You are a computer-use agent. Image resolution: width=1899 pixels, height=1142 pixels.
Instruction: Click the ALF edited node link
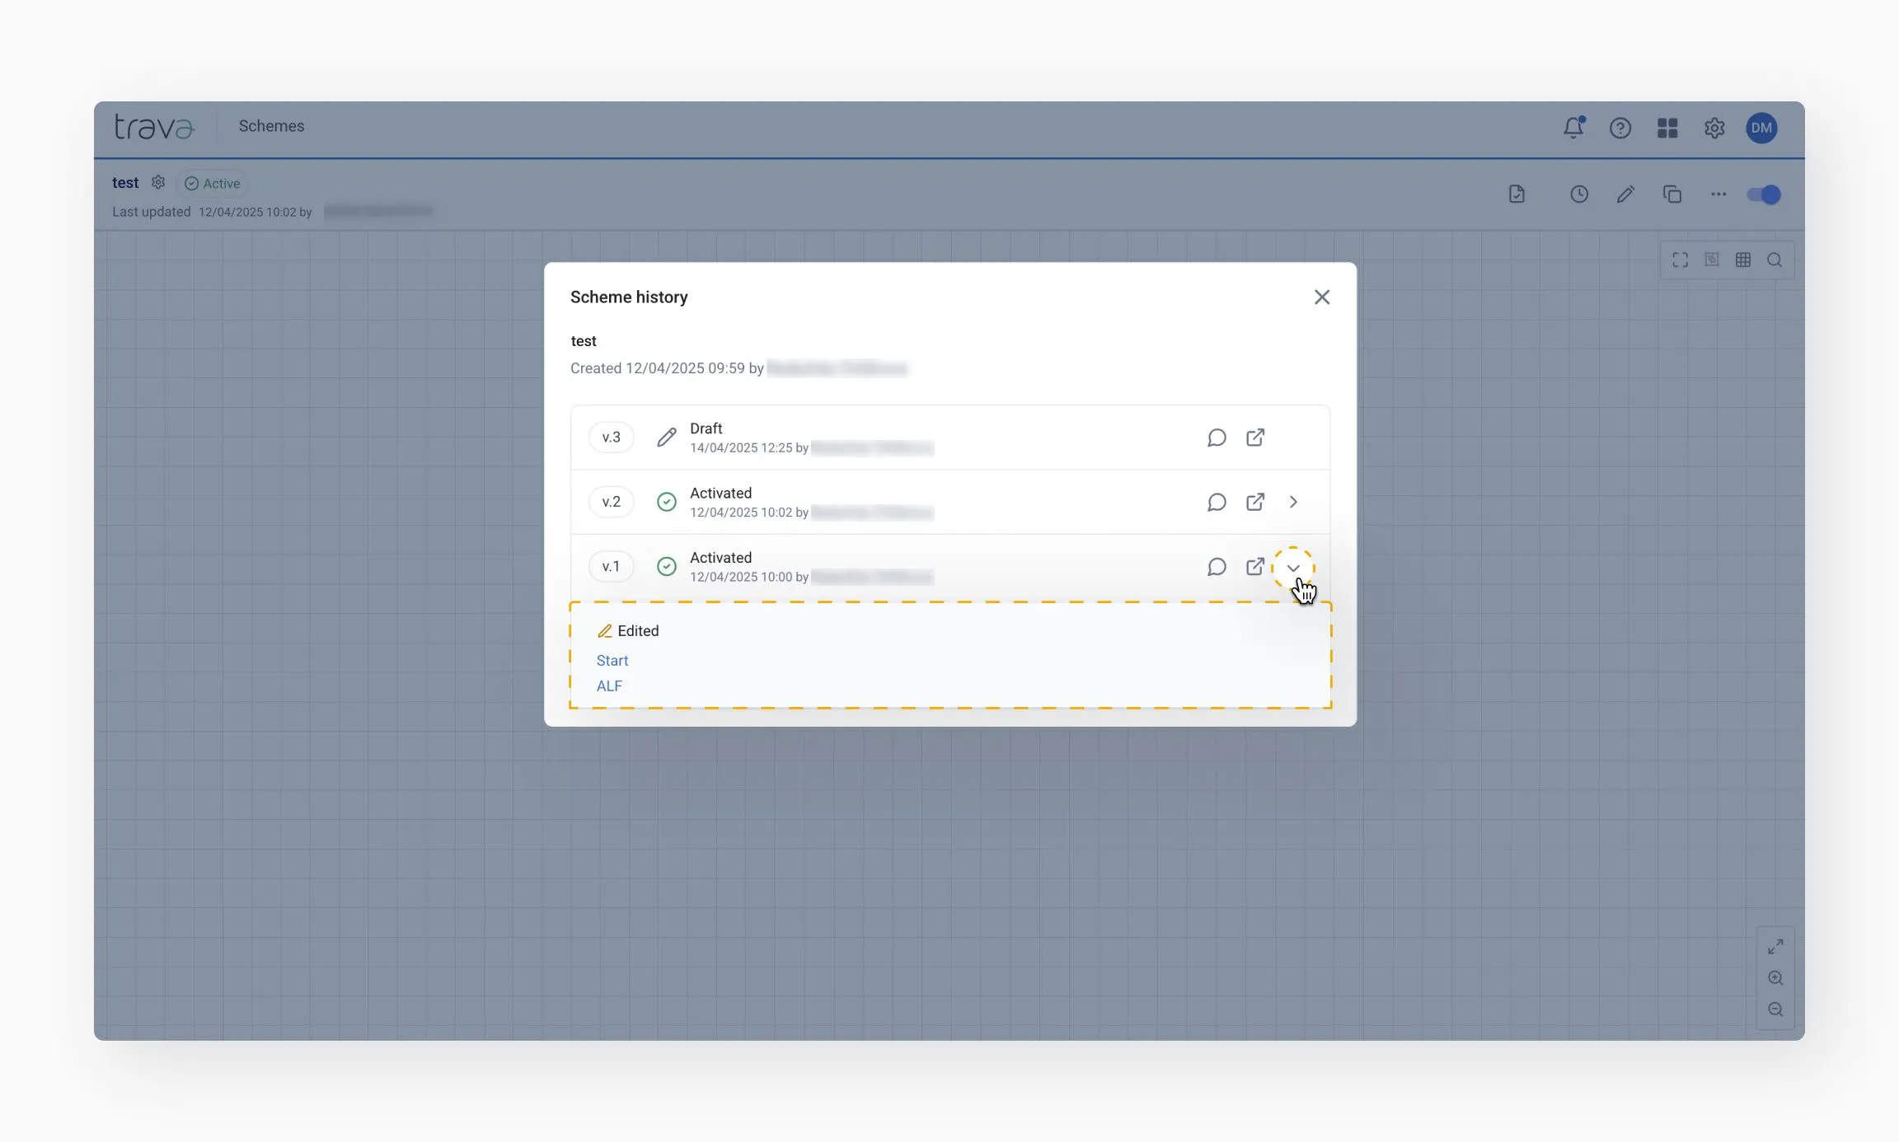click(609, 686)
